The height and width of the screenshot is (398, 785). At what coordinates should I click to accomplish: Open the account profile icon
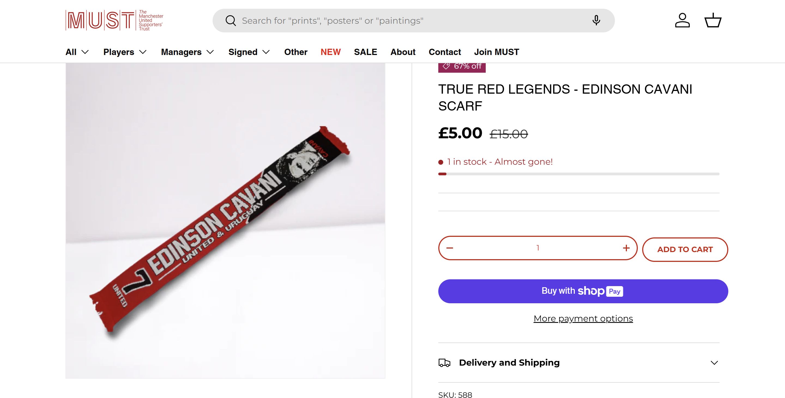pos(682,20)
